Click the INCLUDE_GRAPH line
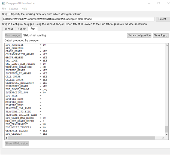The width and height of the screenshot is (170, 155). (26, 70)
